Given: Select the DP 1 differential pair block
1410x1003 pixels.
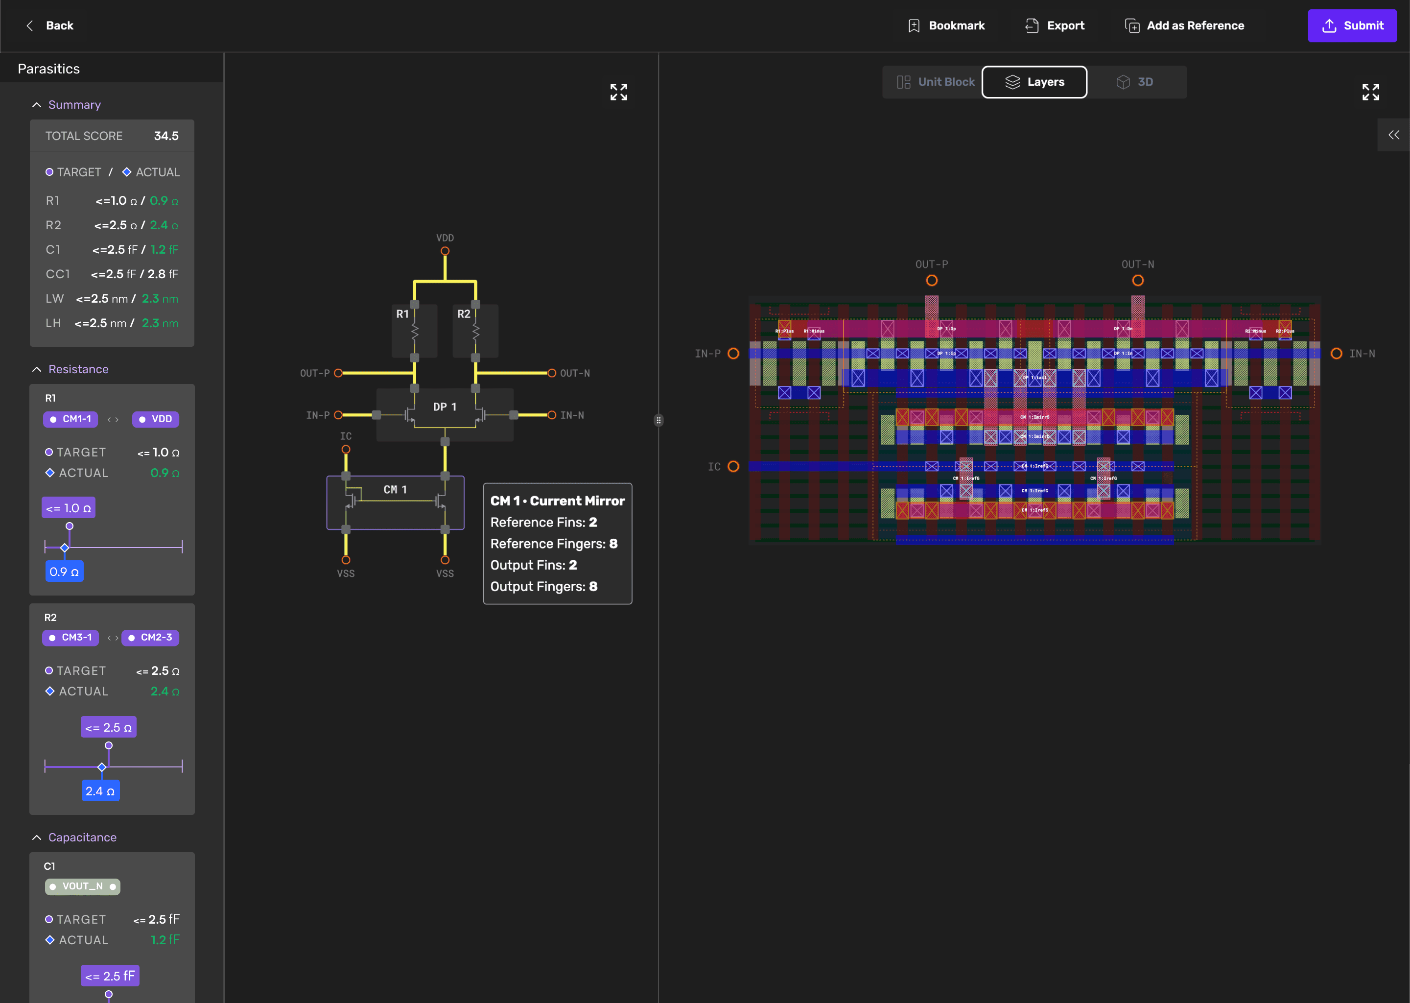Looking at the screenshot, I should tap(445, 414).
